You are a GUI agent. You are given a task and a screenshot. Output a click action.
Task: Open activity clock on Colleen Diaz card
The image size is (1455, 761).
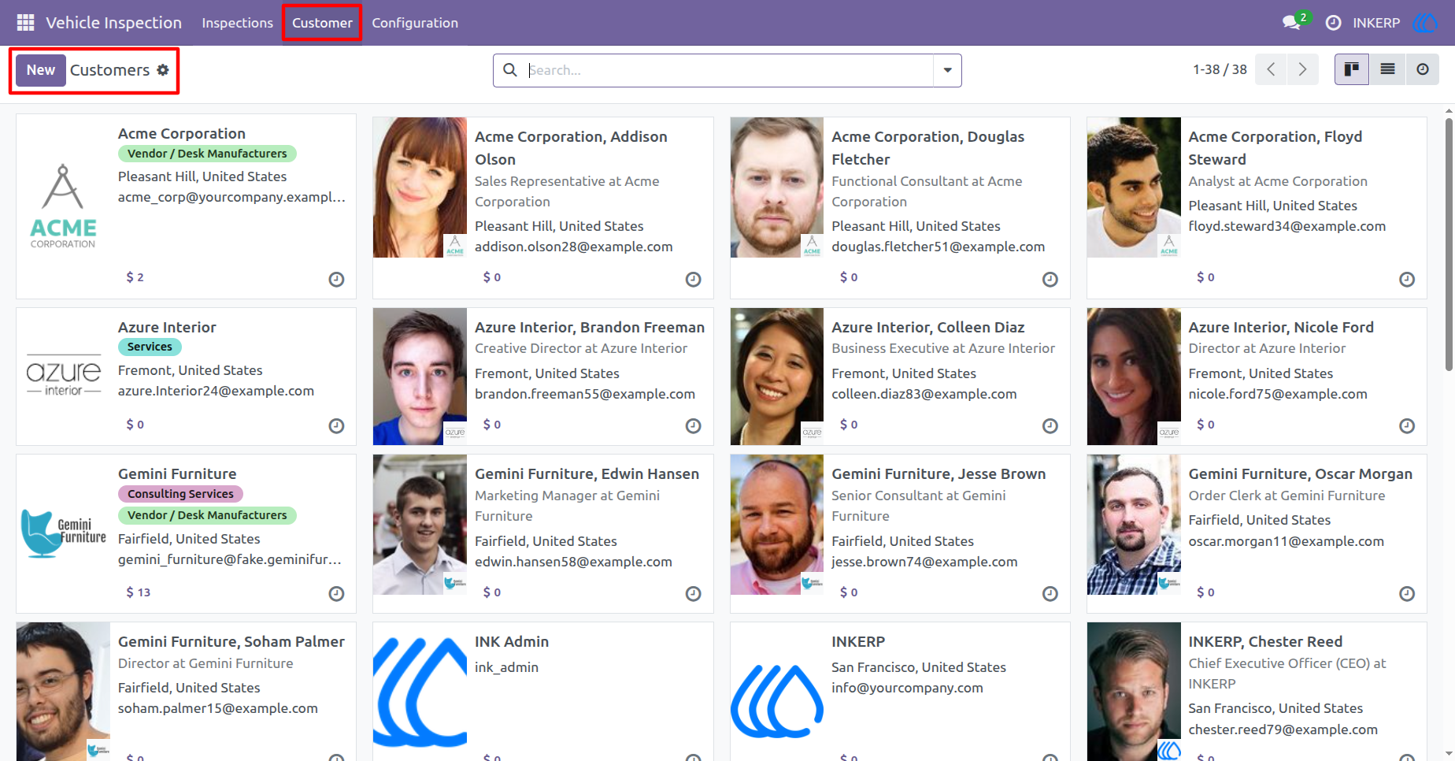coord(1050,425)
